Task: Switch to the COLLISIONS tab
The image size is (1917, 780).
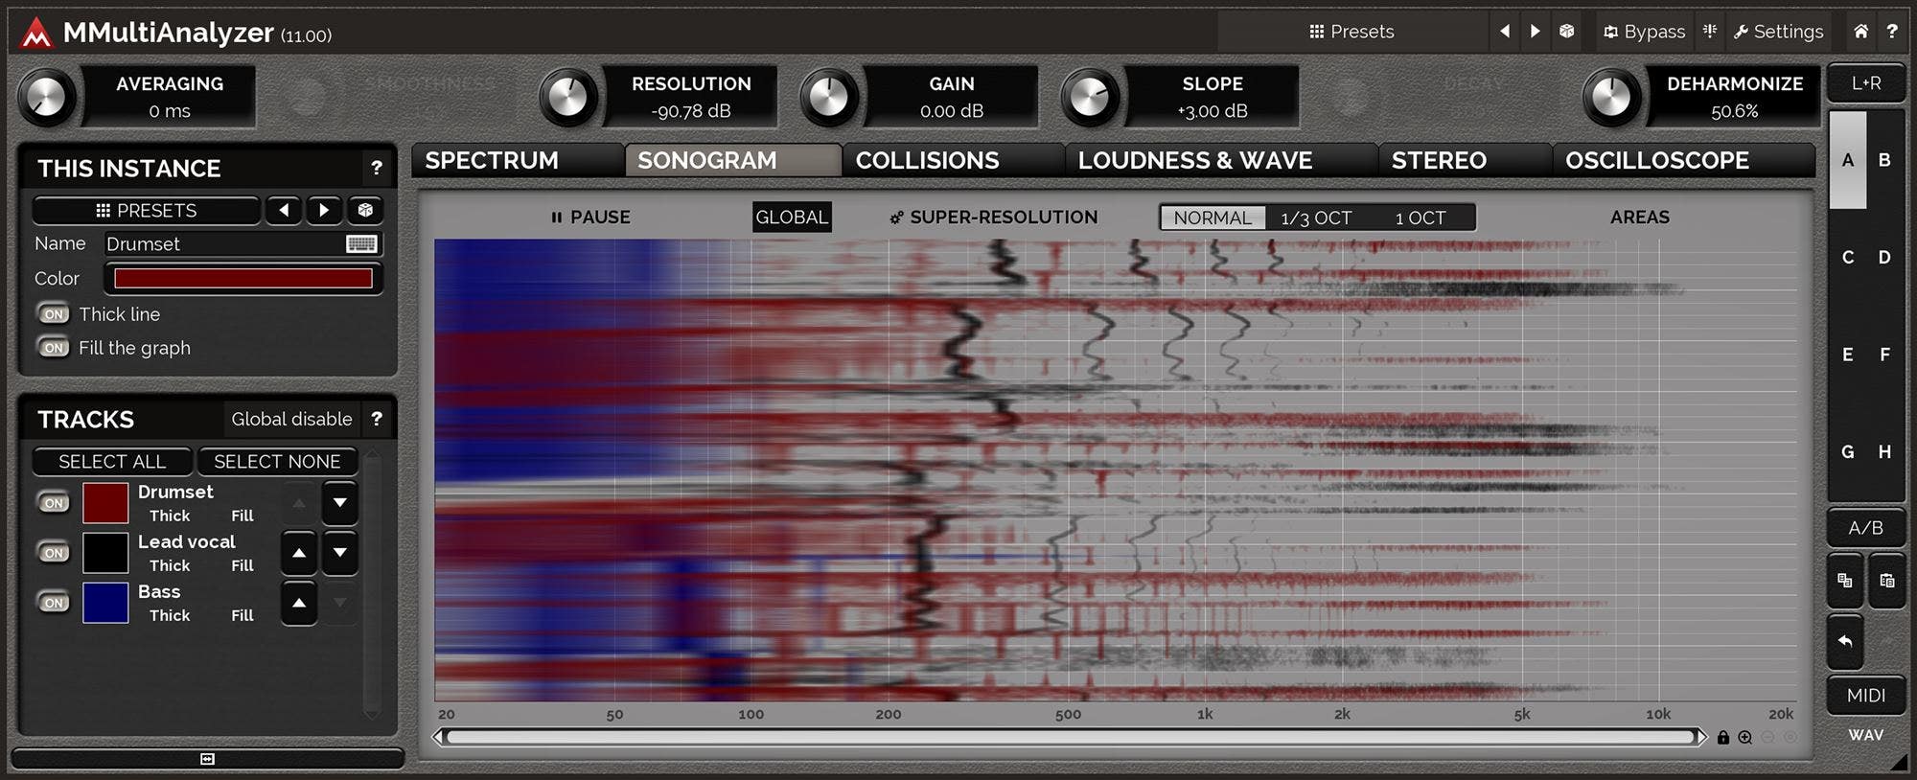Action: (x=953, y=160)
